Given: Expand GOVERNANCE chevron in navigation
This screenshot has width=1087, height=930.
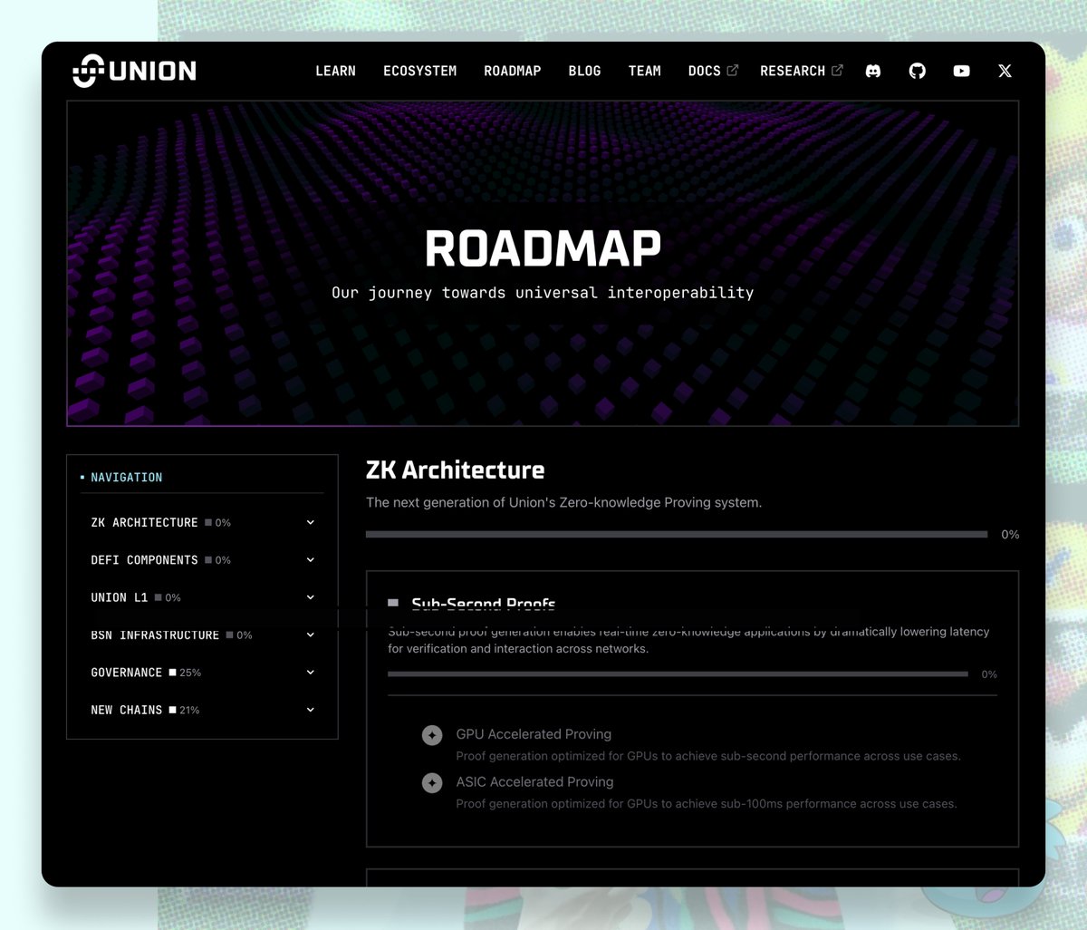Looking at the screenshot, I should tap(311, 672).
